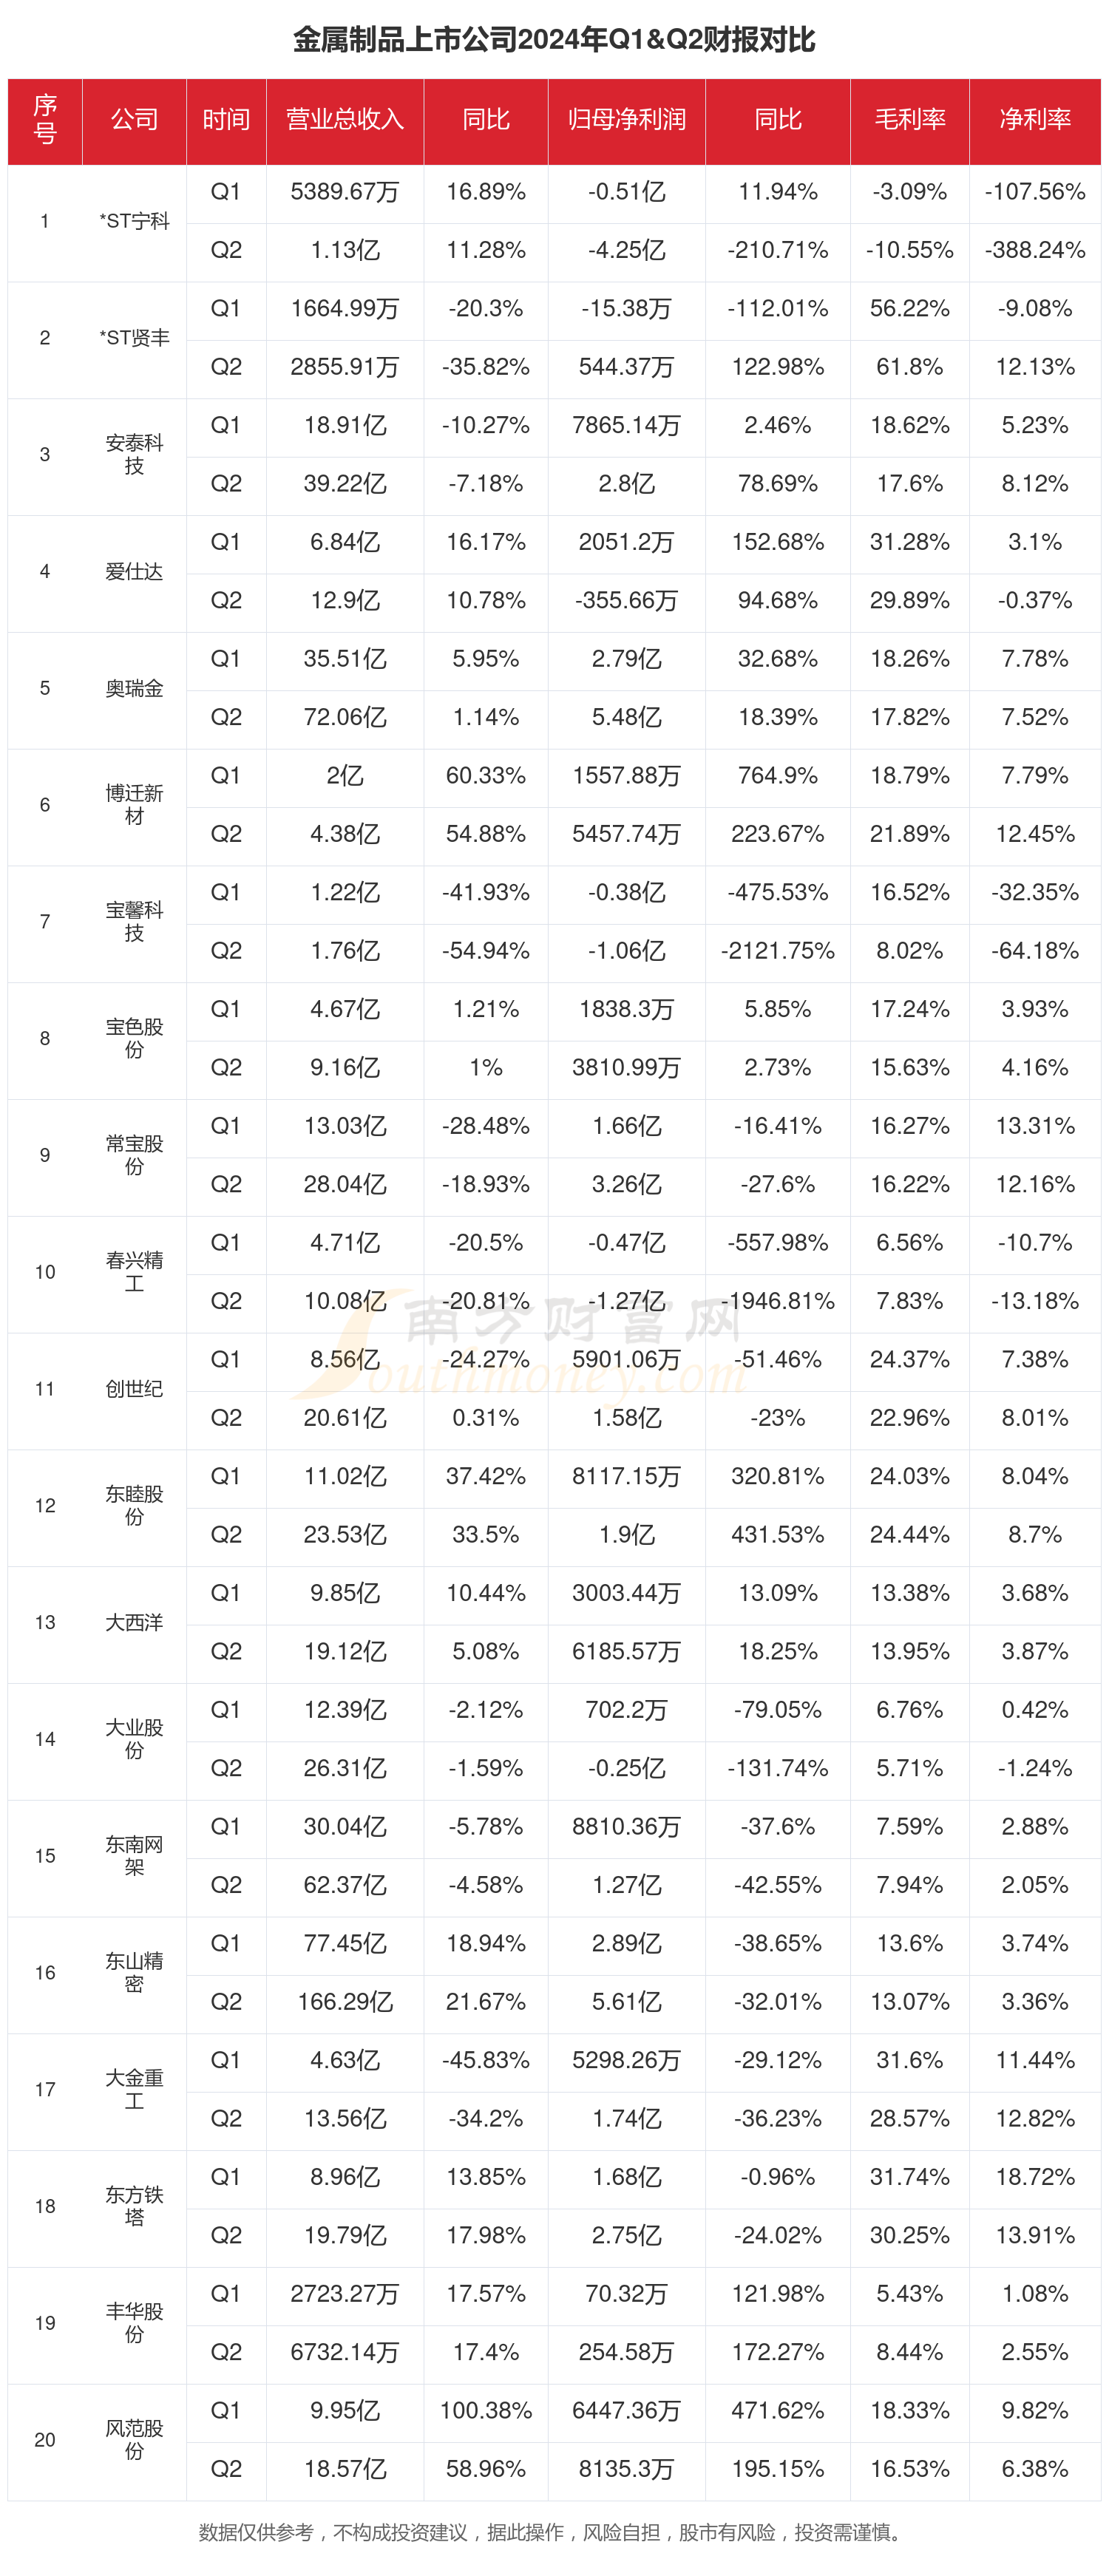Select company name 大金重工
This screenshot has height=2576, width=1109.
pyautogui.click(x=135, y=2089)
